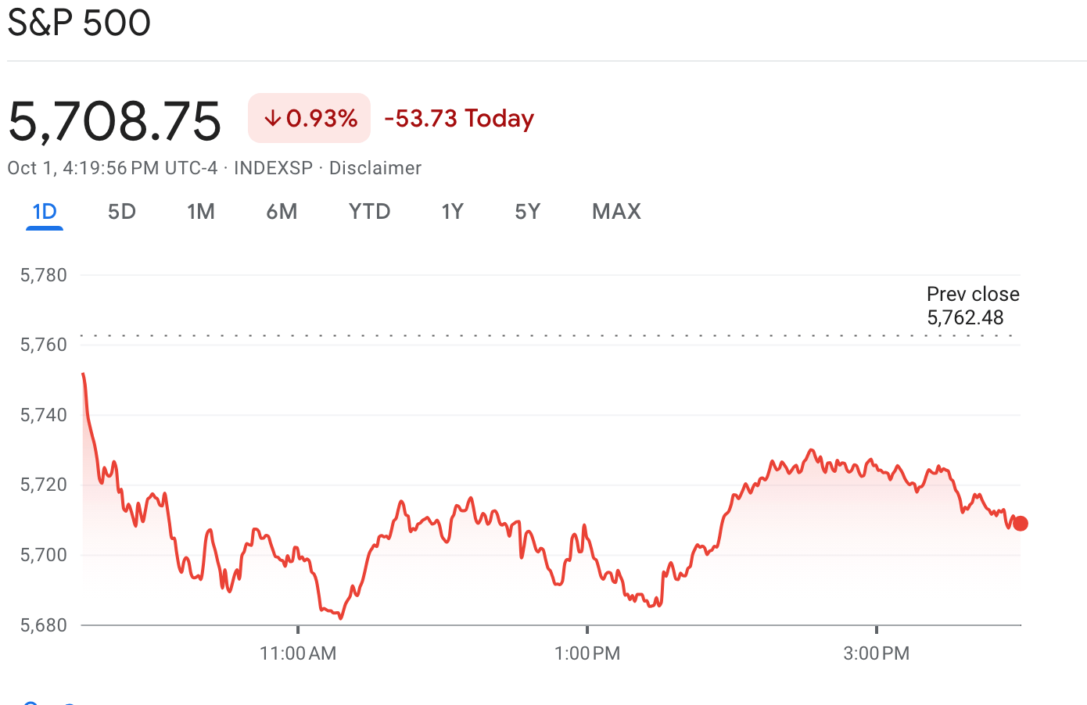
Task: Switch chart to 1Y view
Action: [x=452, y=212]
